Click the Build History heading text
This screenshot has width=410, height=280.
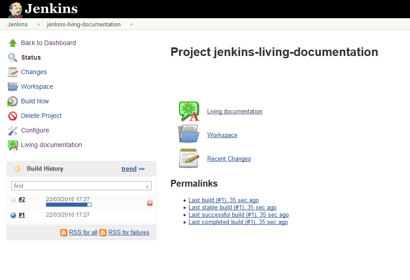pyautogui.click(x=45, y=168)
